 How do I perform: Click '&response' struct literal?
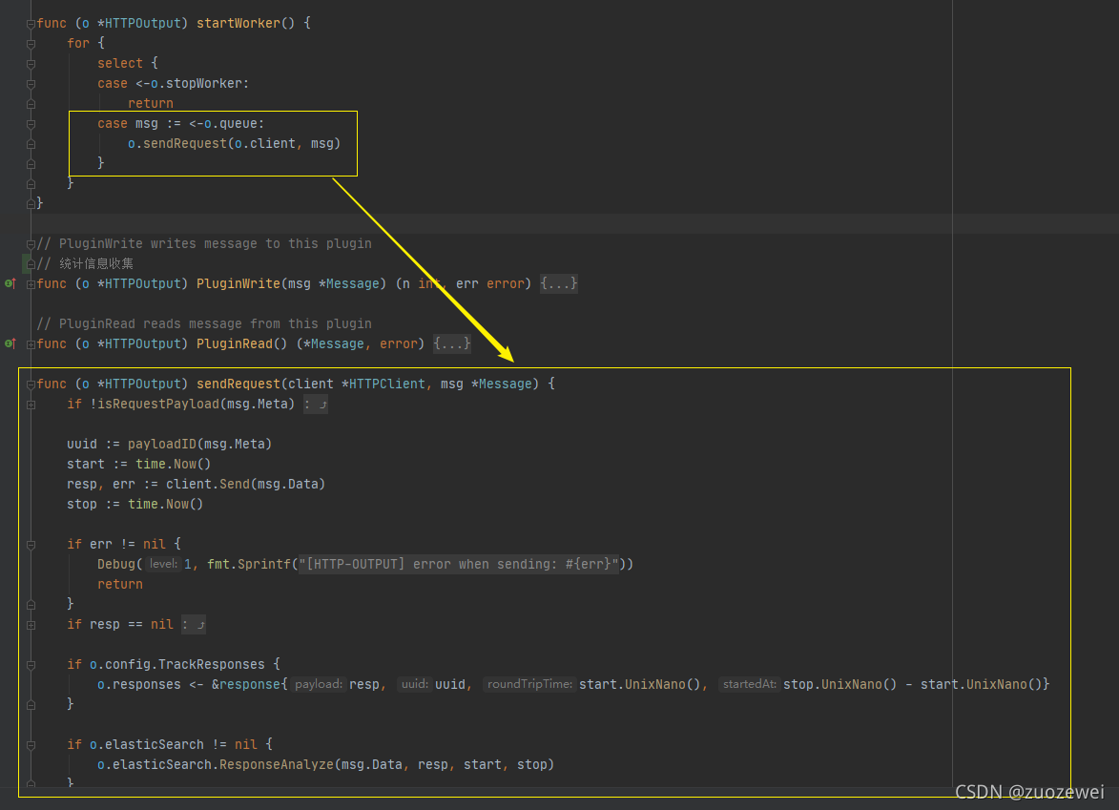245,684
